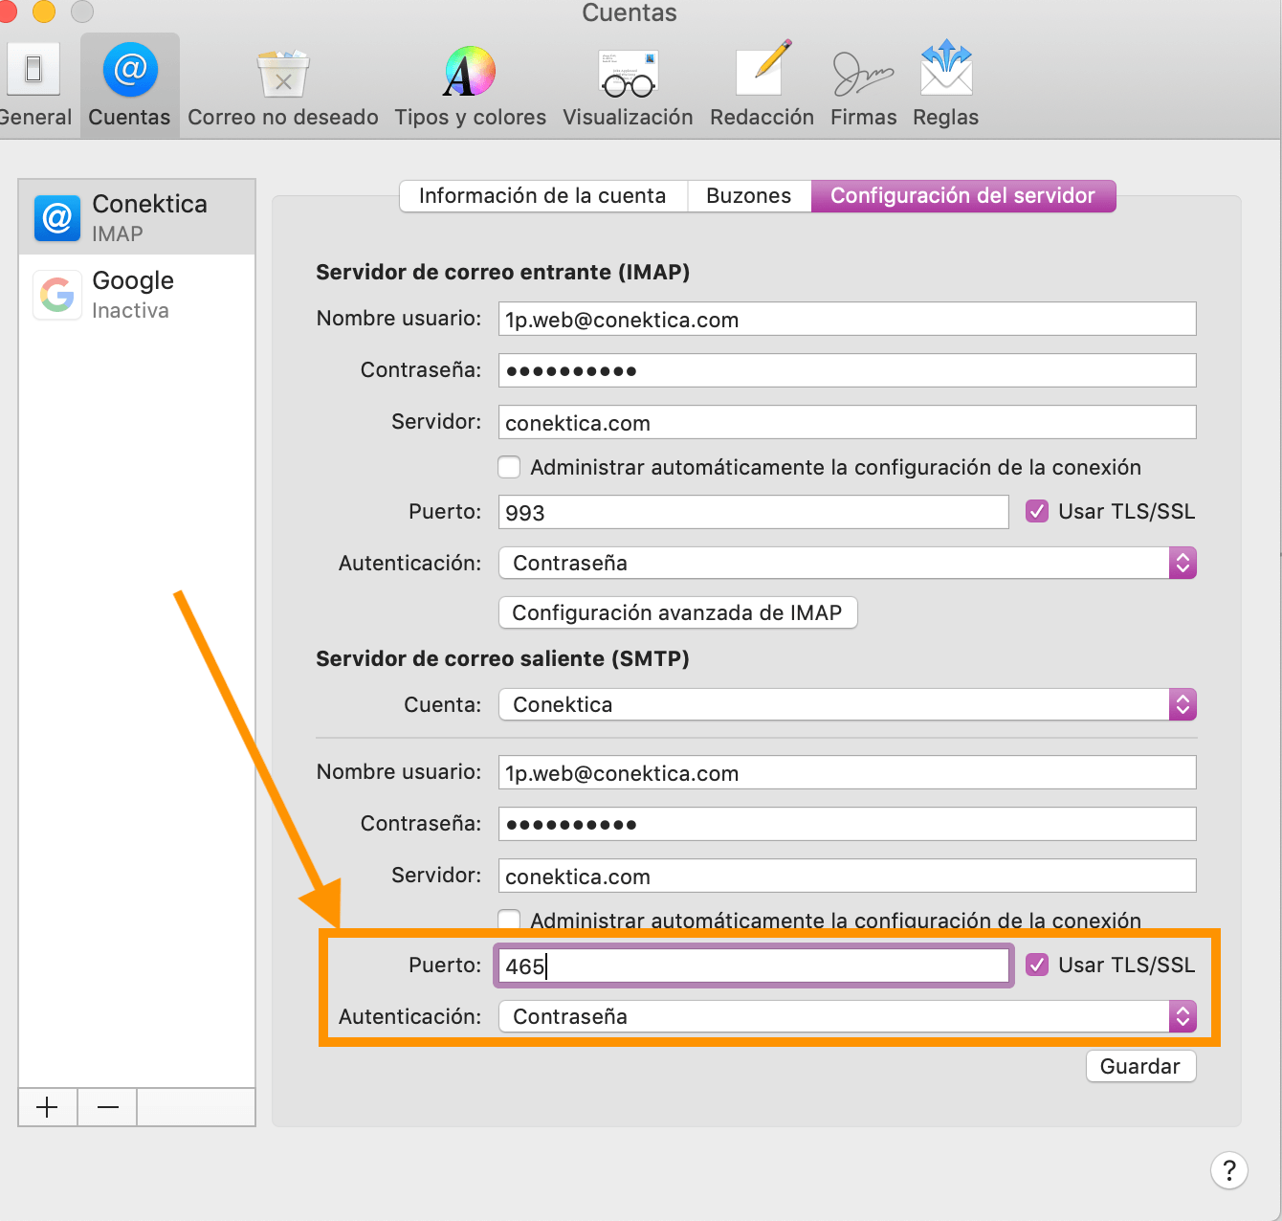Select the Cuentas toolbar icon
1282x1221 pixels.
(130, 85)
